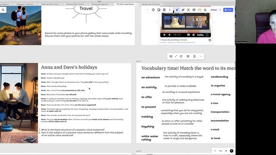The image size is (276, 155).
Task: Show next suggested video arrow
Action: click(x=207, y=22)
